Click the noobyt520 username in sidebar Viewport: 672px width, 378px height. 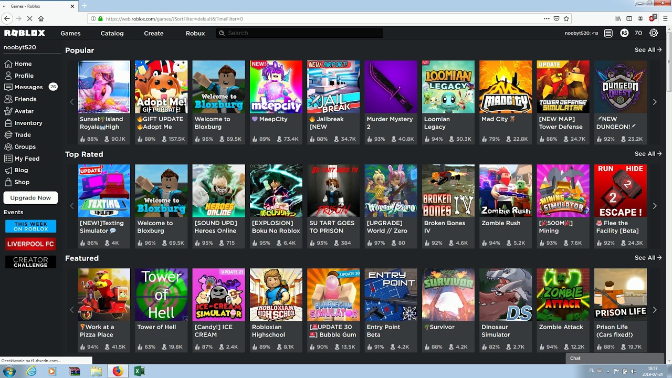20,47
